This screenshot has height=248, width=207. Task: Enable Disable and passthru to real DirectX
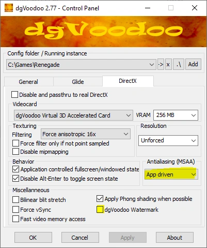pos(14,95)
